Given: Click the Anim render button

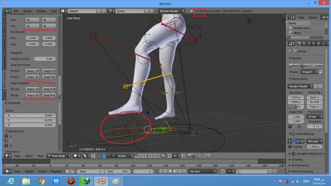Looking at the screenshot, I should 305,66.
